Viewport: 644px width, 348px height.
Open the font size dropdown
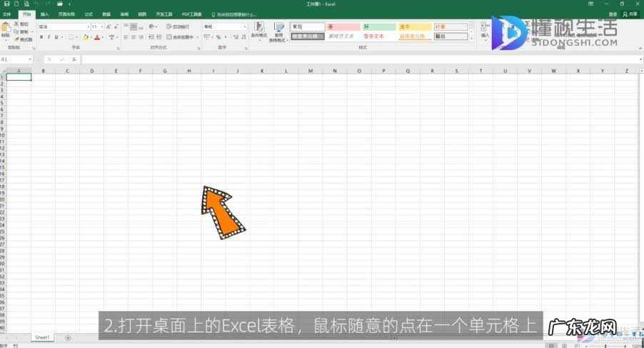click(x=102, y=26)
